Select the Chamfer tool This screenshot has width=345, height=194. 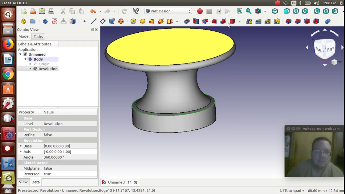[x=298, y=21]
